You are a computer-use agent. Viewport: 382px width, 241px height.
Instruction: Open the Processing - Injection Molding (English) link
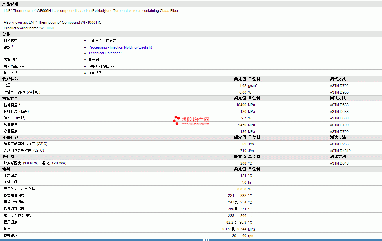tap(120, 47)
